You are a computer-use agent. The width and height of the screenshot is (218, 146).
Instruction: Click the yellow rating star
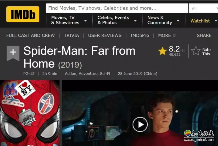point(162,51)
